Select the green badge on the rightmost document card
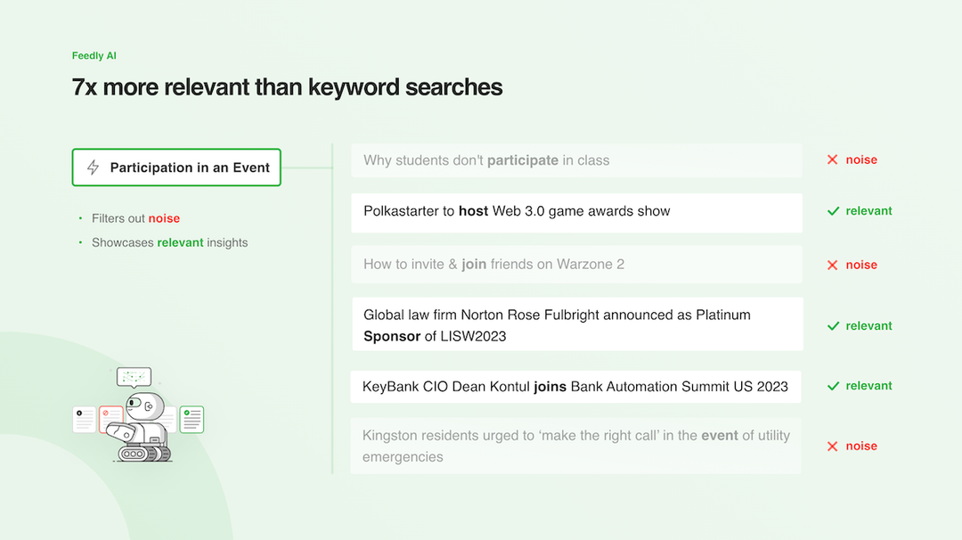The height and width of the screenshot is (540, 962). click(x=186, y=412)
